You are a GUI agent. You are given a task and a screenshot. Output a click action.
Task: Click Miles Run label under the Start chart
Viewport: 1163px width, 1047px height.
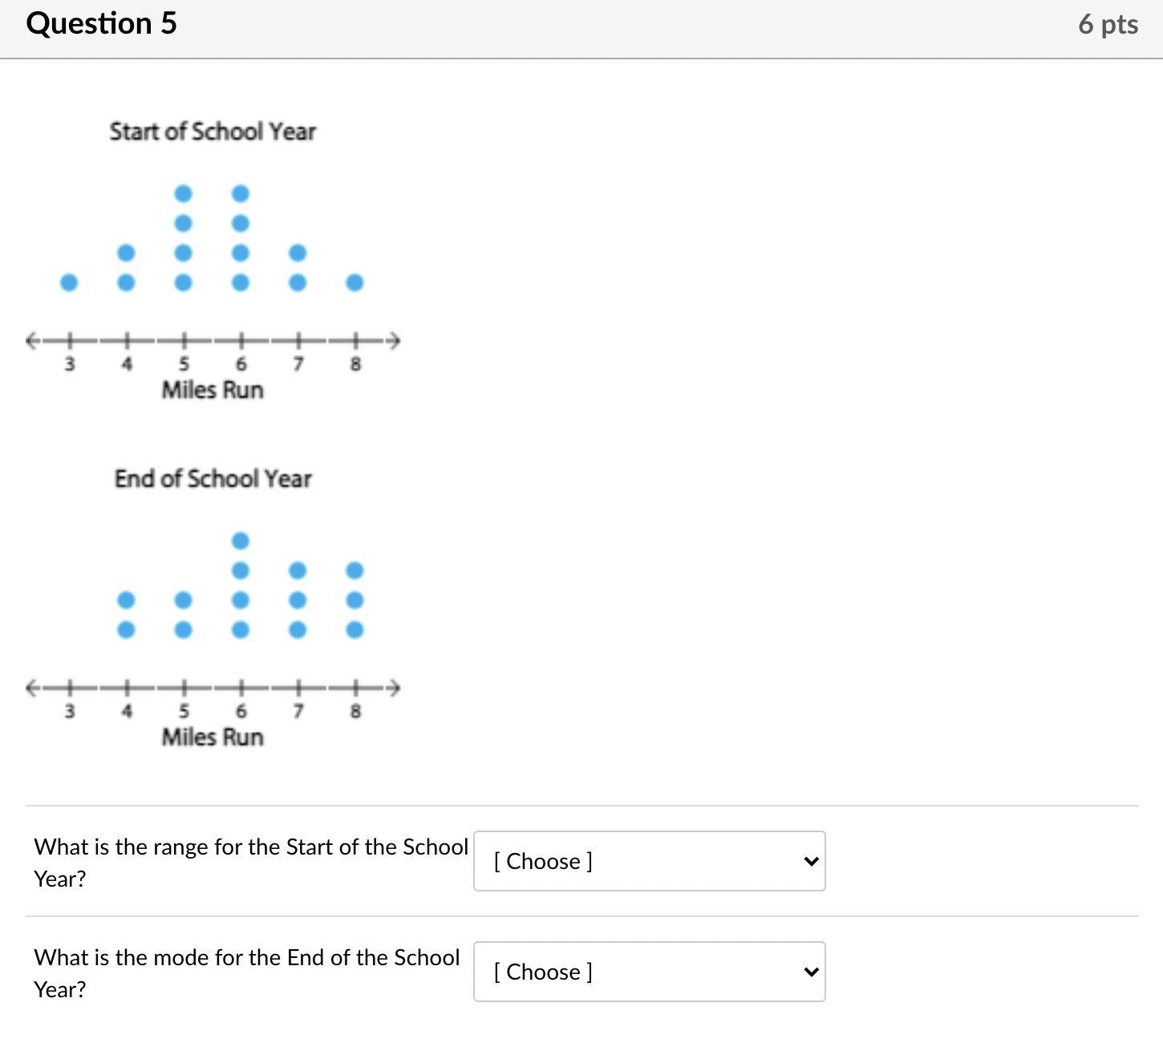click(213, 390)
